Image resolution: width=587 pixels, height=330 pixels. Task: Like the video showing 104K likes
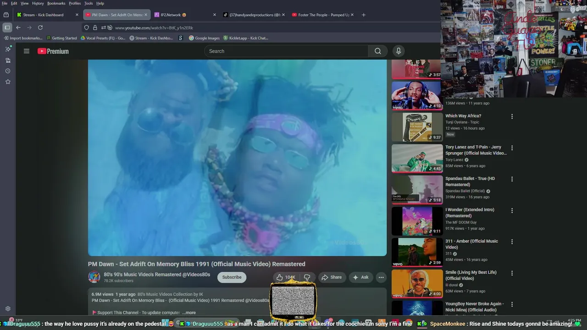(x=285, y=277)
